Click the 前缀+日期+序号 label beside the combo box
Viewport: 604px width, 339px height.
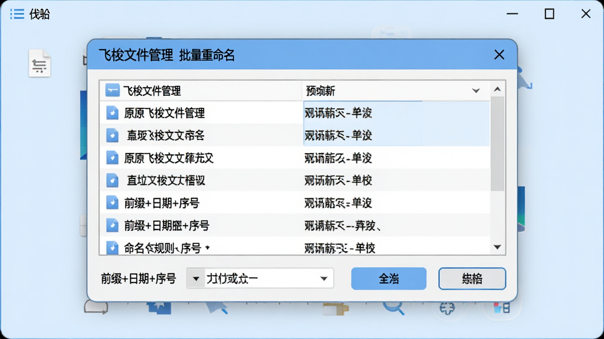click(139, 278)
